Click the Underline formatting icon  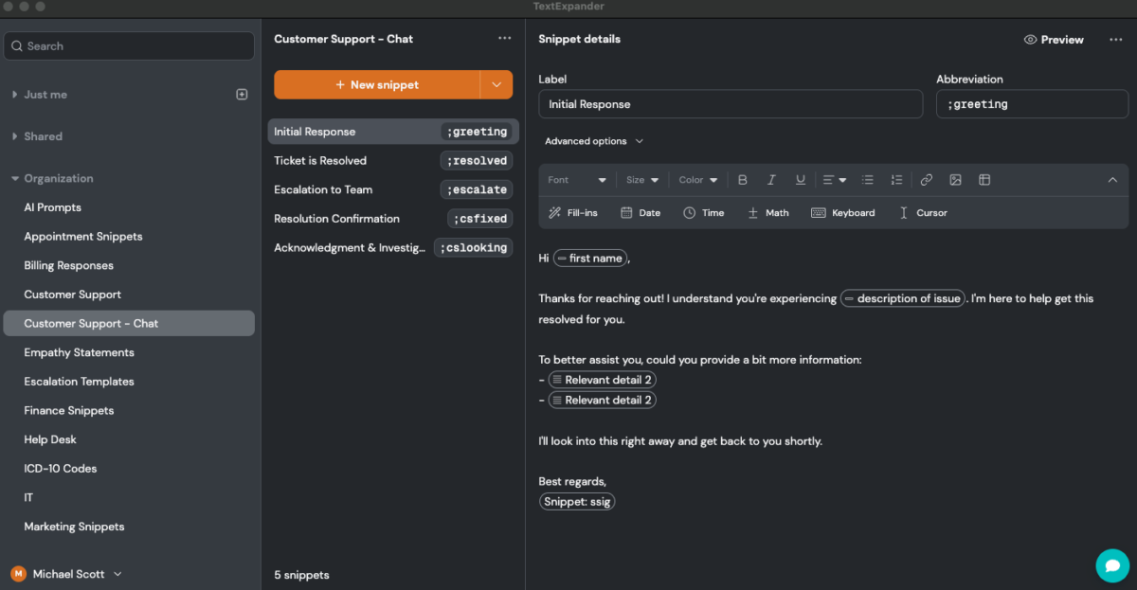(x=801, y=180)
